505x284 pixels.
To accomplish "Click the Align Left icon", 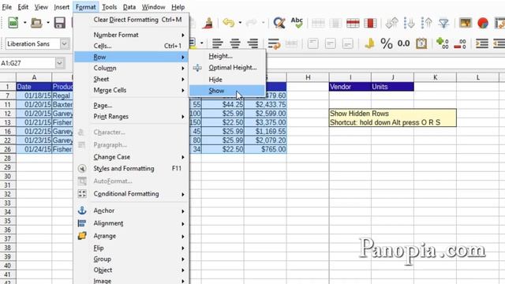I will tap(218, 43).
